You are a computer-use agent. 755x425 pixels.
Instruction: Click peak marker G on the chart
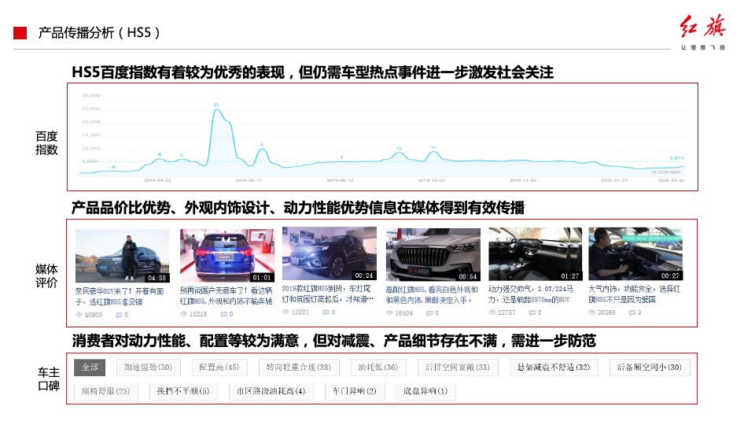[400, 149]
